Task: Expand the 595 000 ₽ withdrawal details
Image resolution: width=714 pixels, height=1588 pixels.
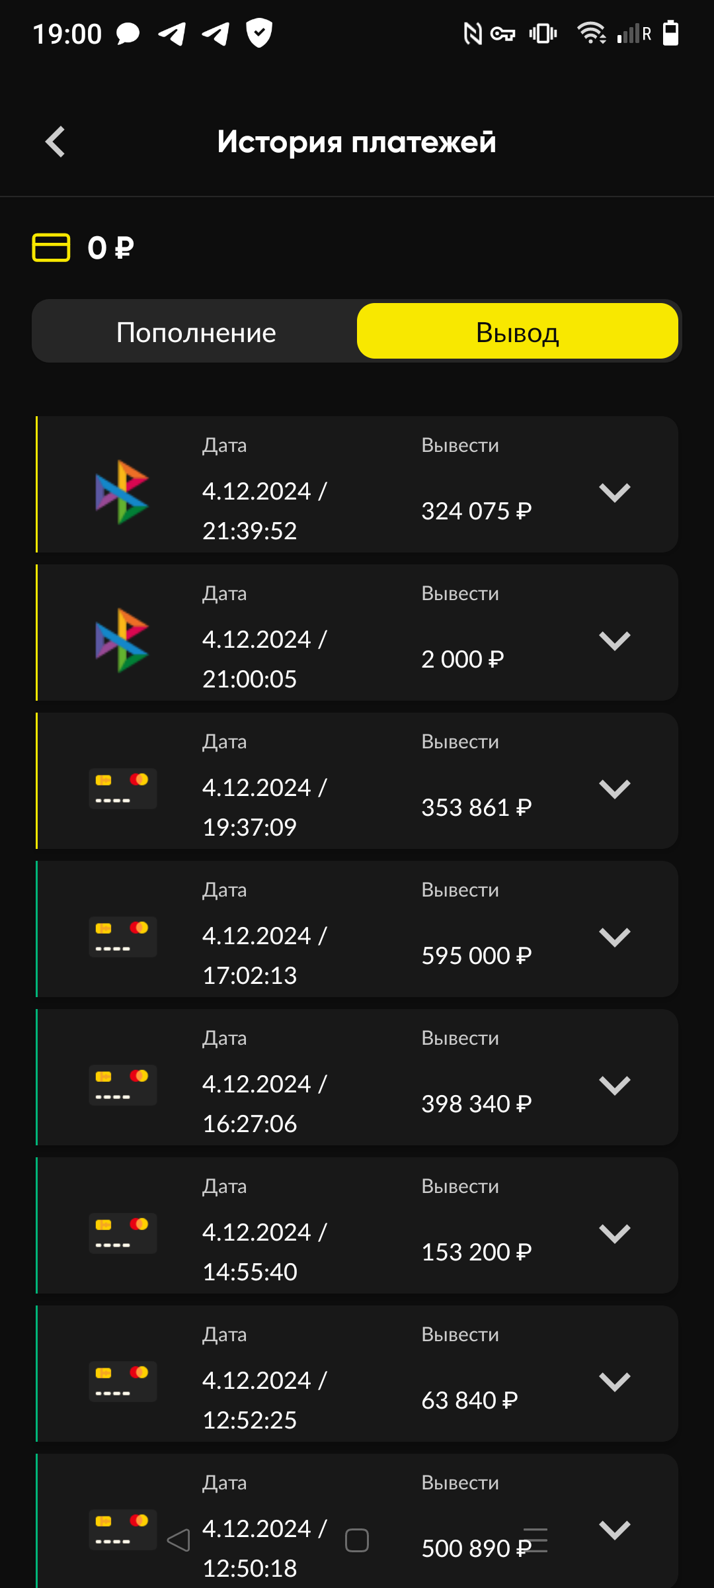Action: pyautogui.click(x=614, y=937)
